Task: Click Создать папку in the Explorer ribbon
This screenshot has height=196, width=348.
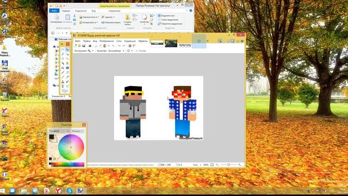Action: [x=127, y=20]
